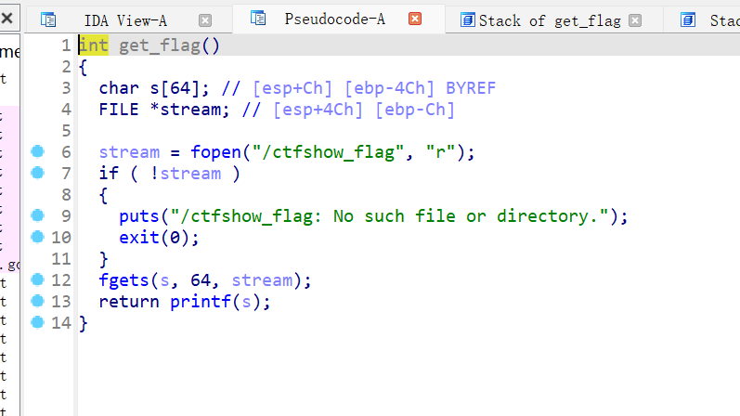This screenshot has width=740, height=416.
Task: Click the IDA View-A tab icon
Action: pyautogui.click(x=48, y=19)
